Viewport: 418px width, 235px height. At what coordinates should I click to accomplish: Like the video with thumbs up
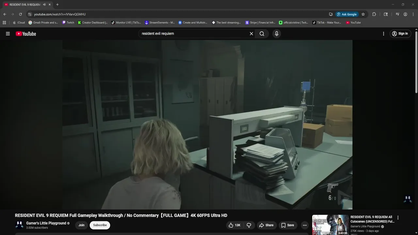pos(234,225)
